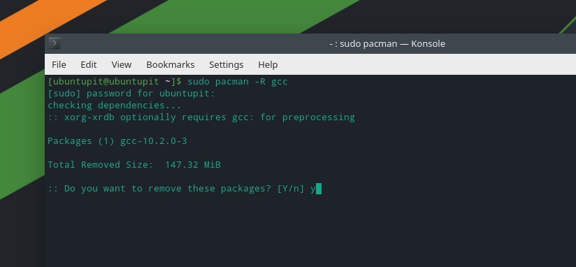Open the Help menu
Screen dimensions: 576x267
[x=268, y=64]
